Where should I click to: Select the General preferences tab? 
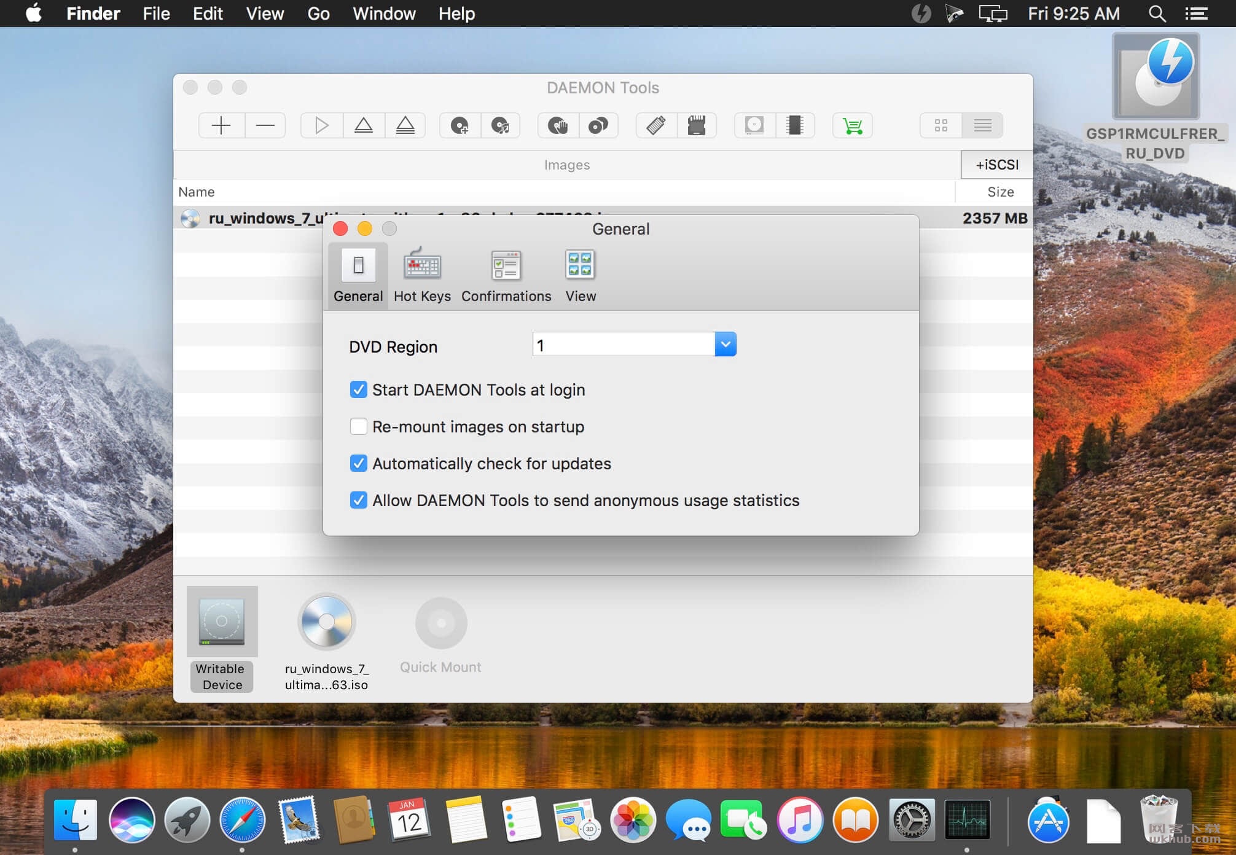(358, 276)
